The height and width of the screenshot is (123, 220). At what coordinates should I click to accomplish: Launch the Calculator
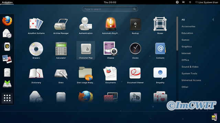pos(61,50)
